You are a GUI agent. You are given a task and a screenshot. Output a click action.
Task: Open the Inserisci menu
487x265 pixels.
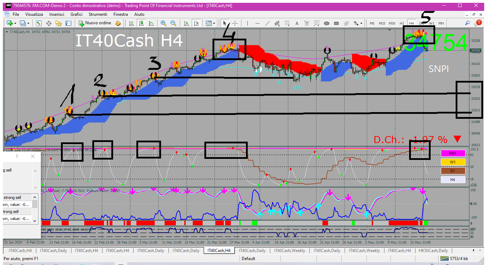point(57,14)
